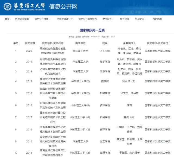This screenshot has width=174, height=158.
Task: Select project 定向转化多元醇的生物催化剂创制及其应用关键技术
Action: point(53,141)
